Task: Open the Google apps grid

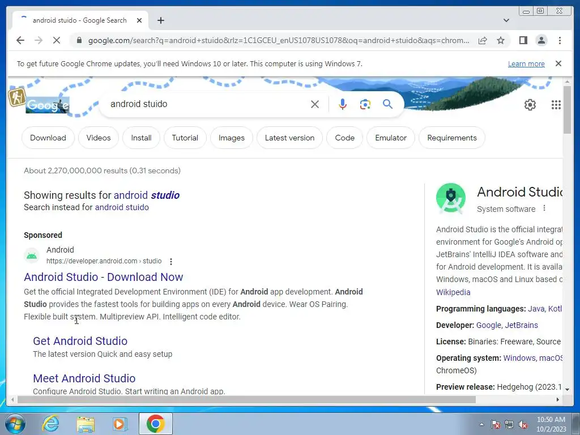Action: pyautogui.click(x=556, y=105)
